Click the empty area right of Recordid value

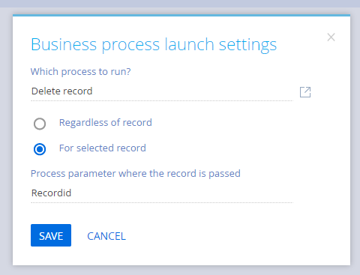(182, 193)
